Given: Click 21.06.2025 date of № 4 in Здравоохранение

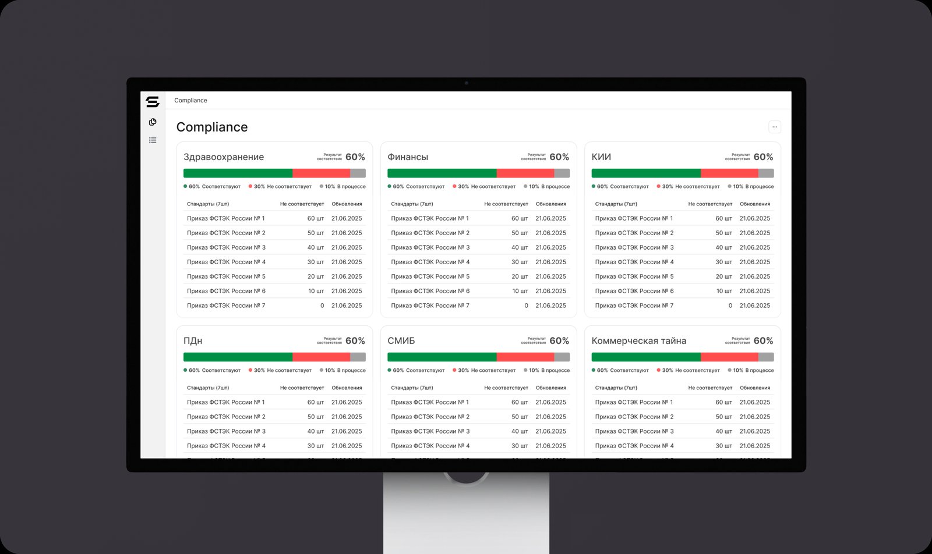Looking at the screenshot, I should (347, 262).
